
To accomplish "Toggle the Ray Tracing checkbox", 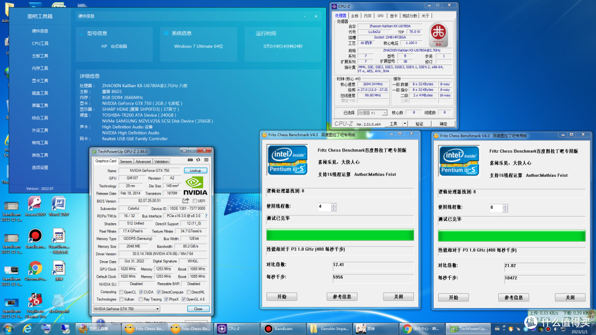I will [141, 299].
